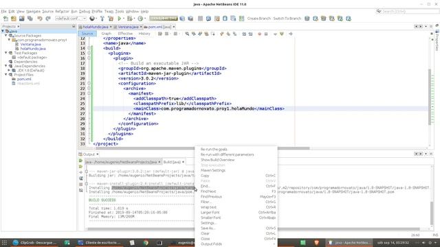Toggle code fold at line 21 configuration
This screenshot has height=247, width=440.
click(x=89, y=84)
